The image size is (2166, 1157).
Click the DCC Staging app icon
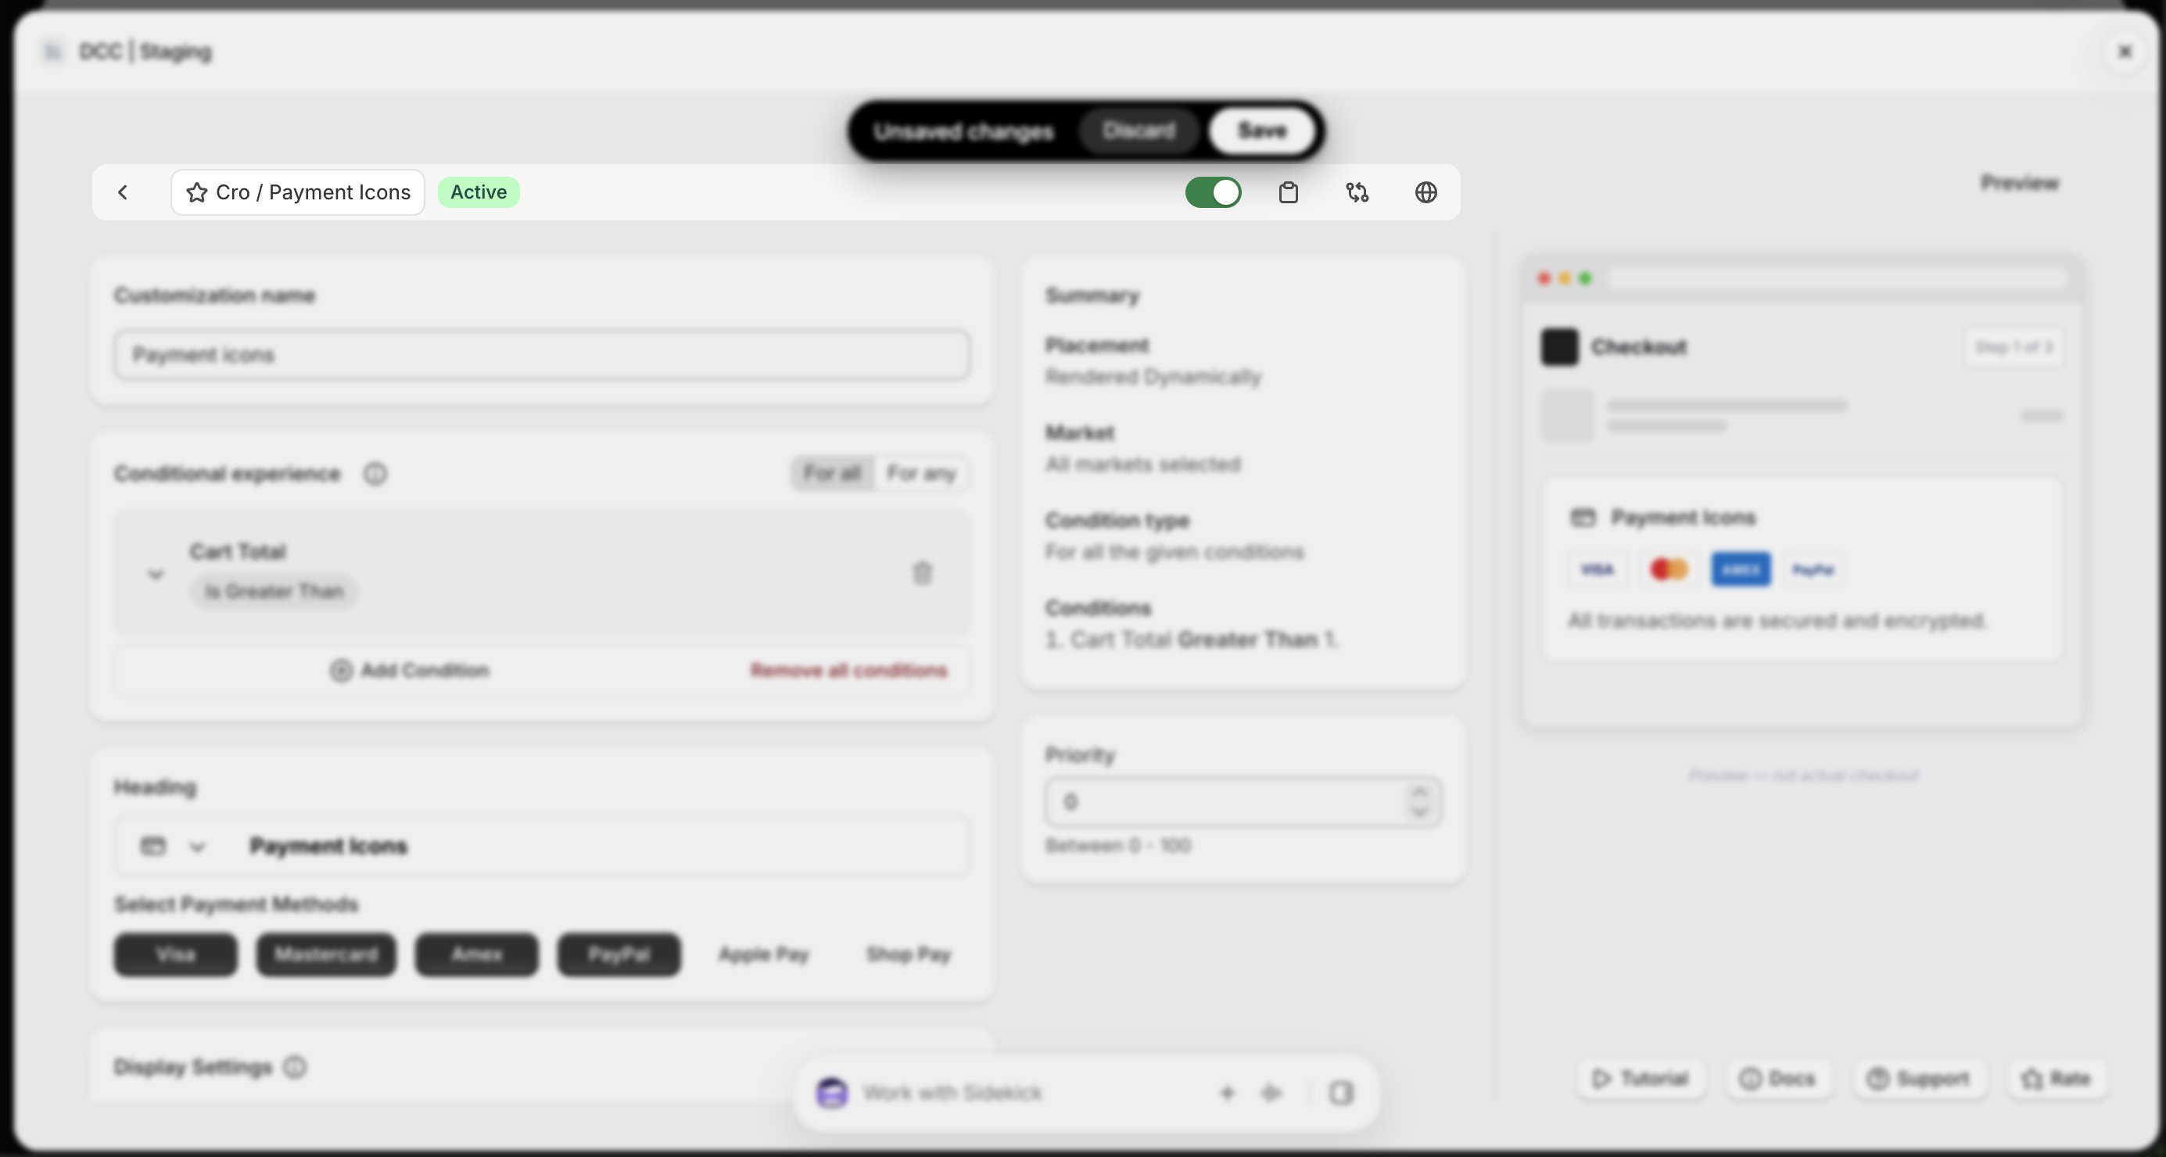[52, 52]
